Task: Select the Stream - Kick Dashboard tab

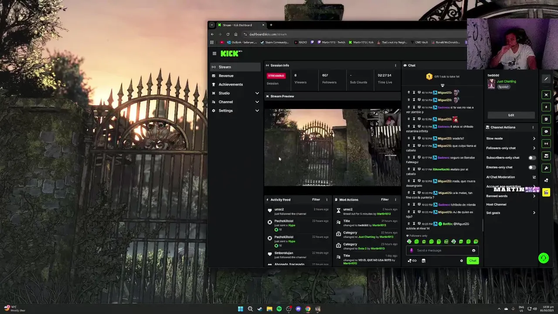Action: point(241,25)
